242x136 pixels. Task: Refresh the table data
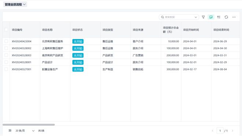226,17
